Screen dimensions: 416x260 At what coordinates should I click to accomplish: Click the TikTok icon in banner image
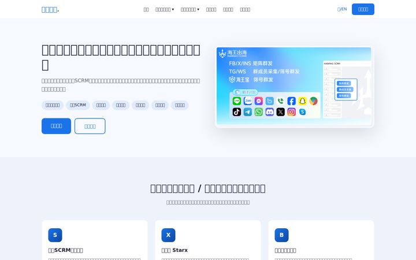click(237, 112)
